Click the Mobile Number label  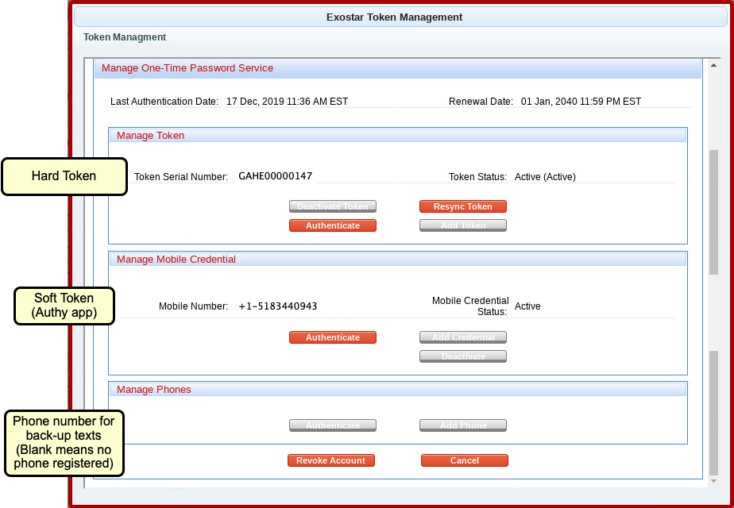pyautogui.click(x=193, y=306)
